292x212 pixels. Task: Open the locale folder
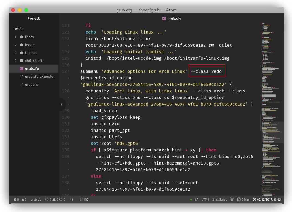(x=30, y=45)
